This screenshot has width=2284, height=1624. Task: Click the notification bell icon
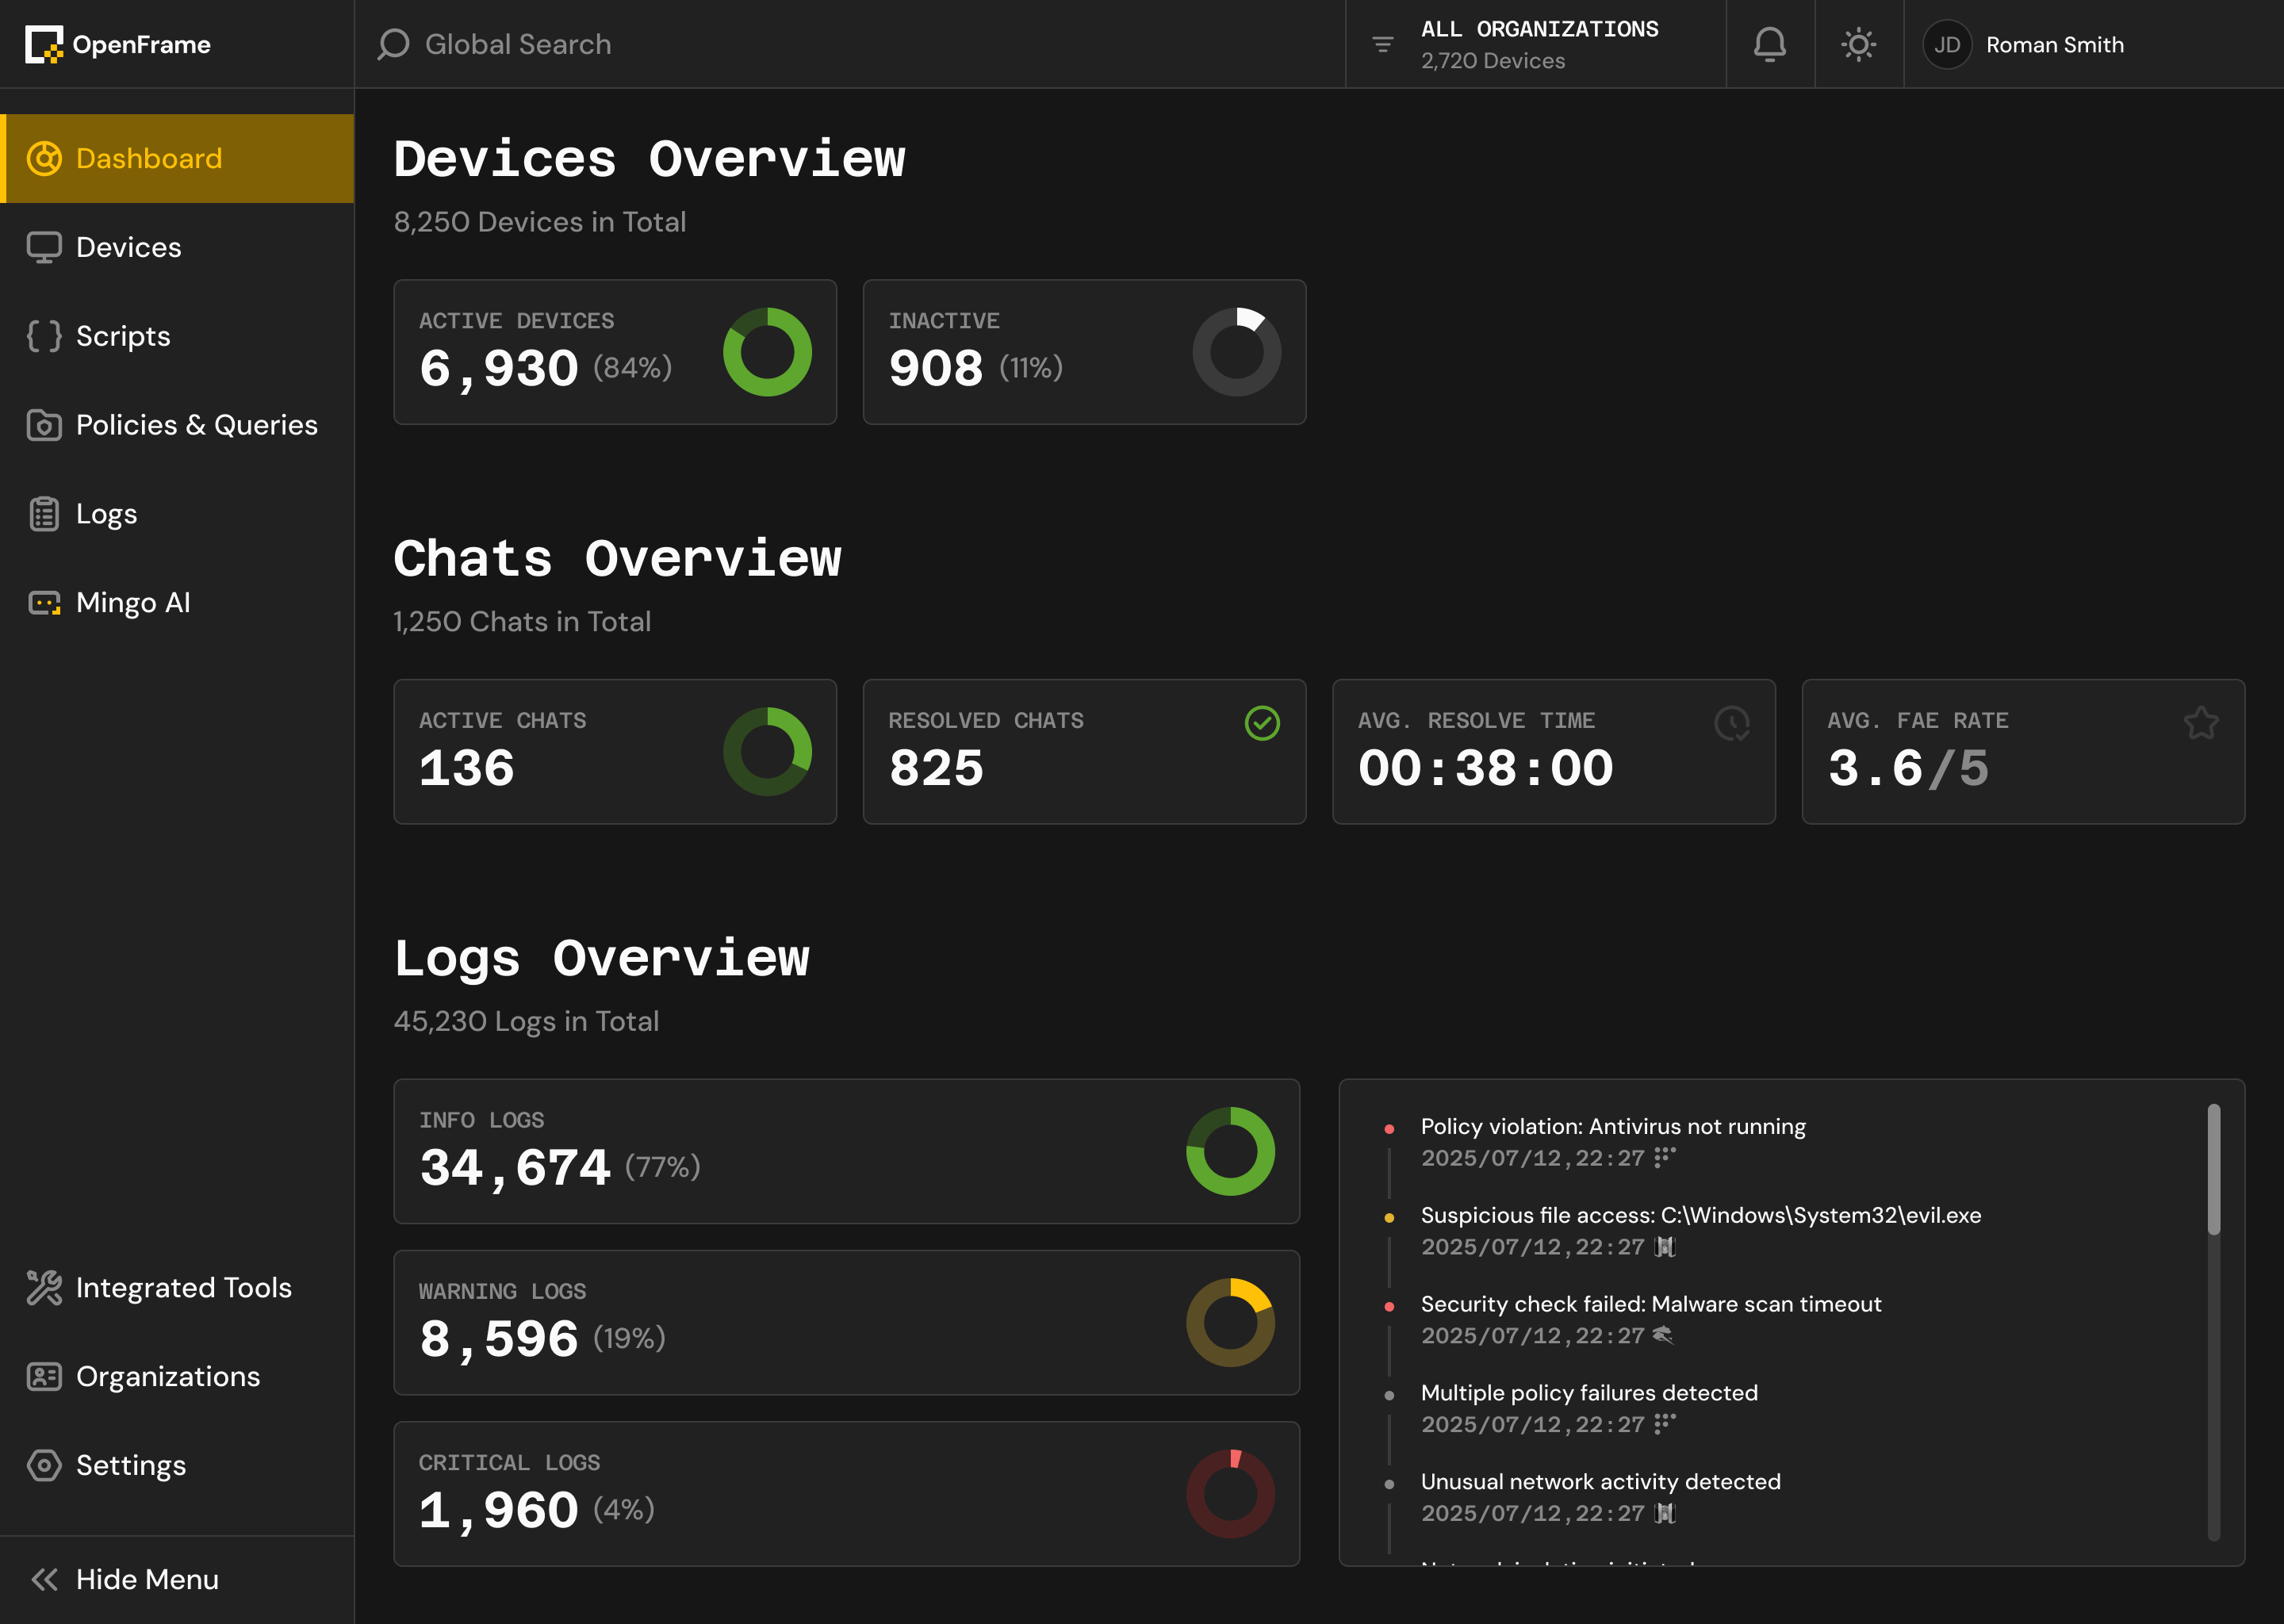point(1769,44)
